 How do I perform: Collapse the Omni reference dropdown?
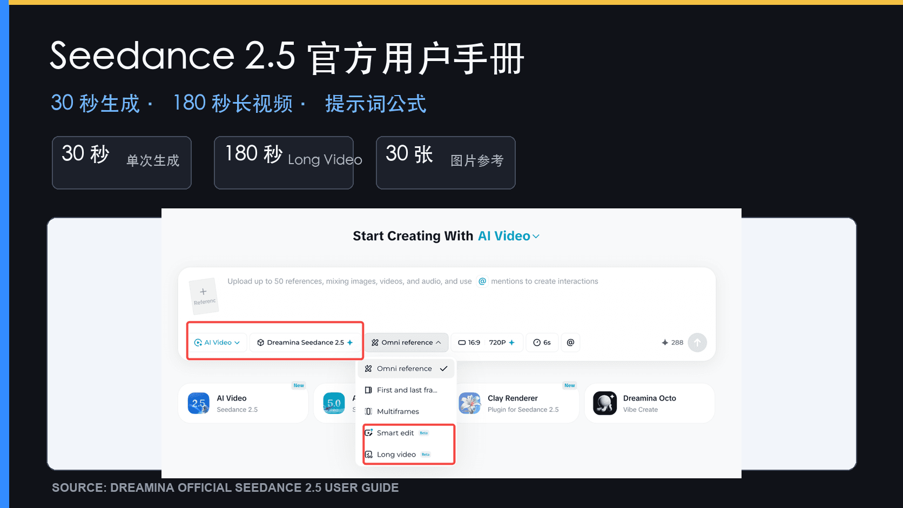407,342
